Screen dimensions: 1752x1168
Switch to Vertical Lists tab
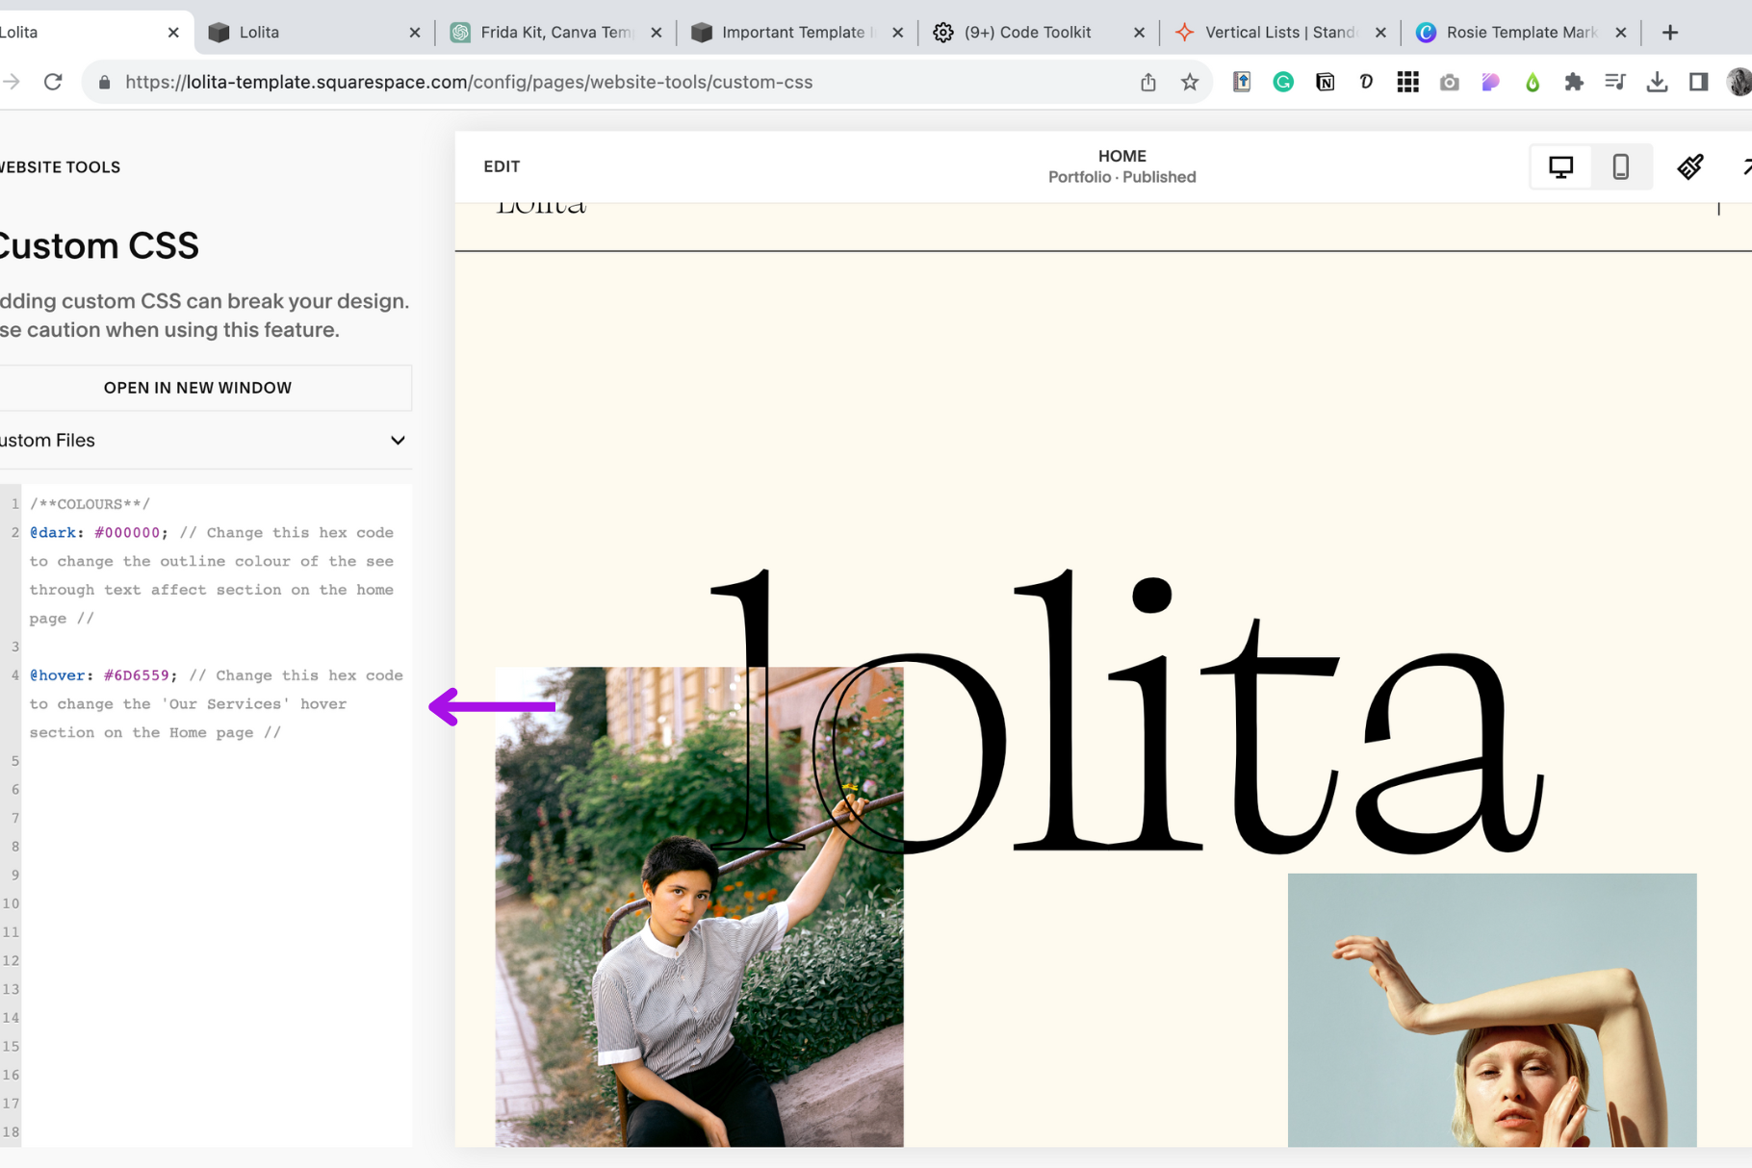(1279, 33)
